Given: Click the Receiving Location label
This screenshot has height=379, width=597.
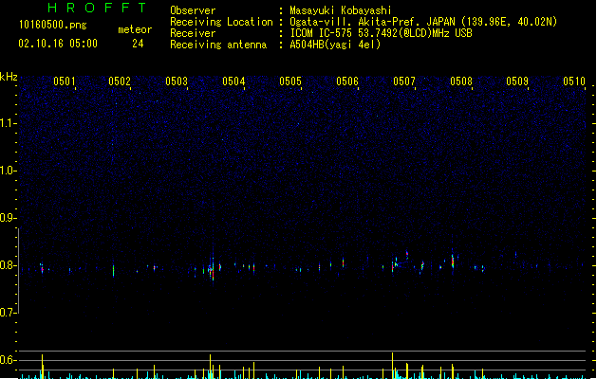Looking at the screenshot, I should (x=221, y=22).
